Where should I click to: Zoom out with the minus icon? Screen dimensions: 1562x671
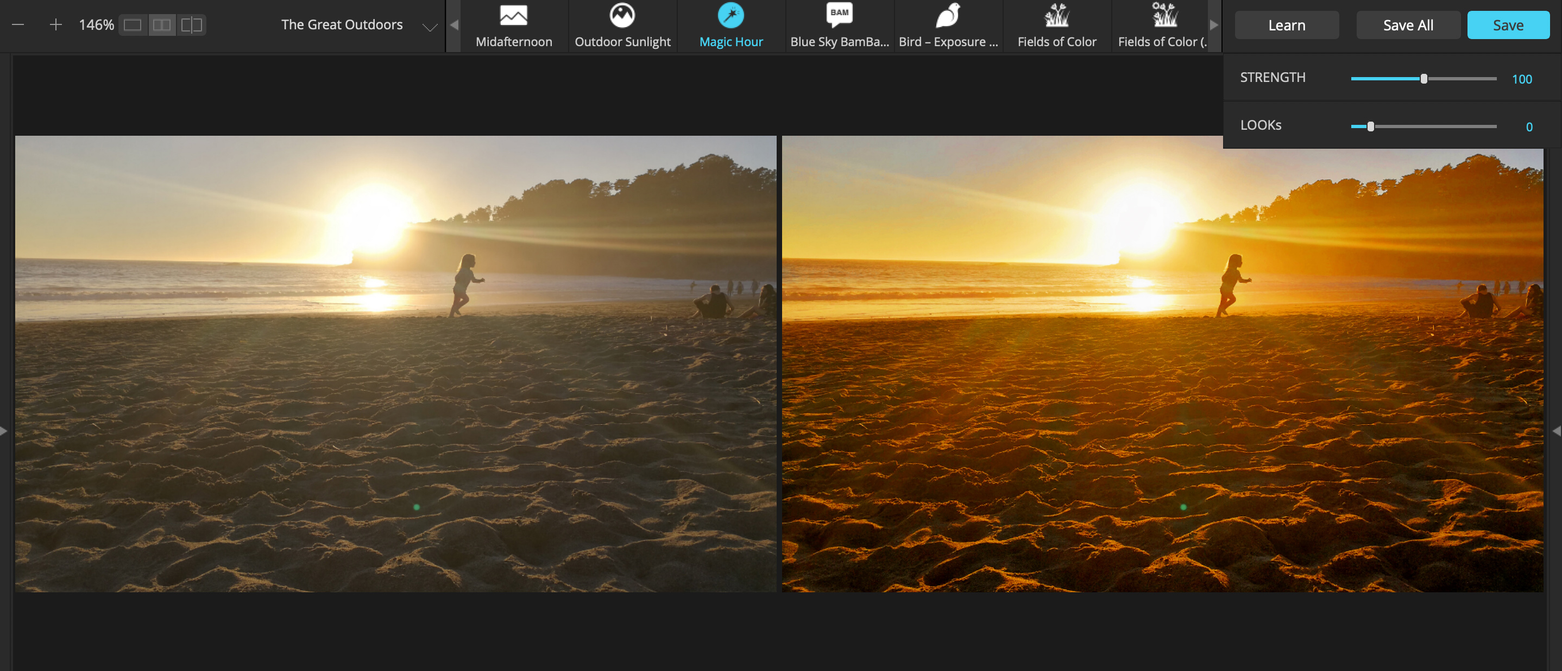click(18, 25)
